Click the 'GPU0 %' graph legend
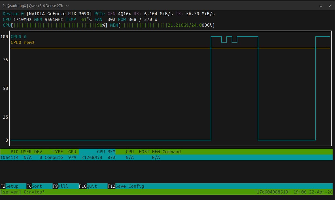335x200 pixels. [19, 37]
